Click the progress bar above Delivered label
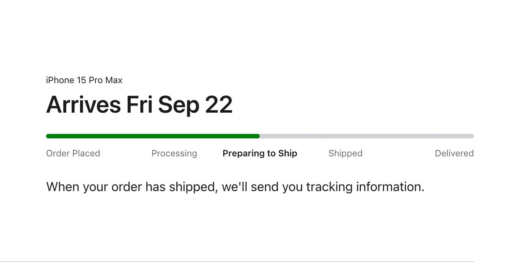The image size is (506, 265). (x=455, y=135)
